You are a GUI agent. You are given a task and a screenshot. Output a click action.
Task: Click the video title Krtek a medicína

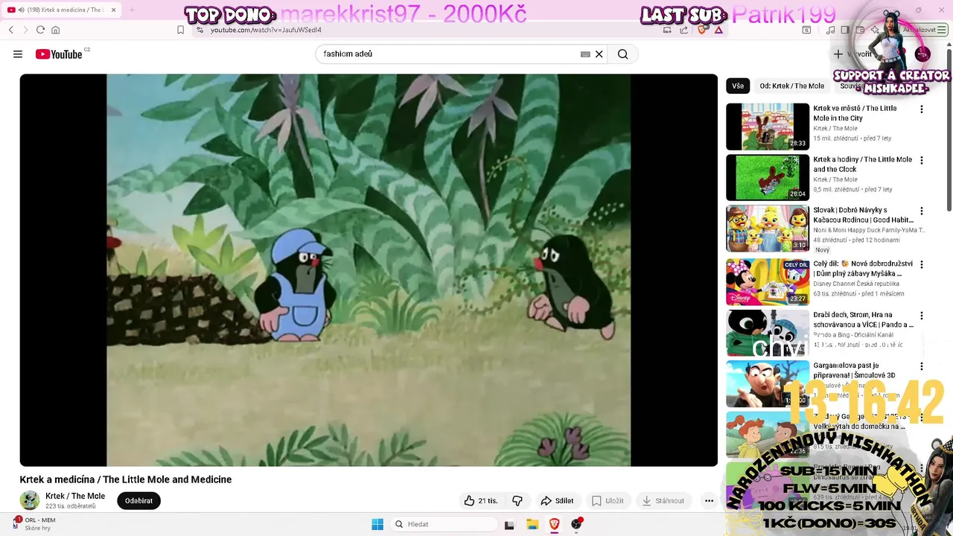coord(126,479)
